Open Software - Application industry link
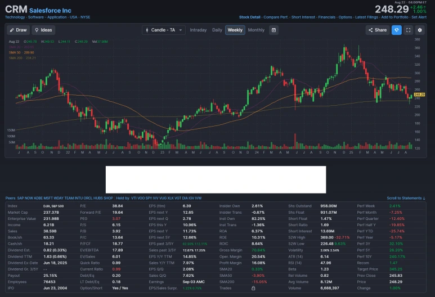Screen dimensions: 435x297 pos(47,17)
